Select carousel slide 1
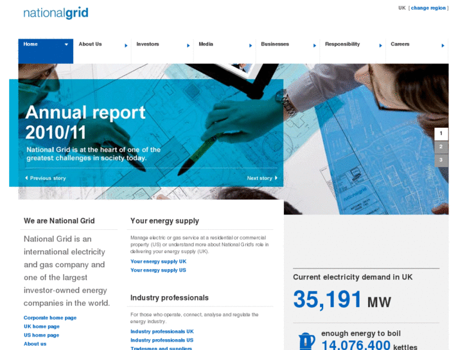Viewport: 467px width, 350px height. coord(441,134)
